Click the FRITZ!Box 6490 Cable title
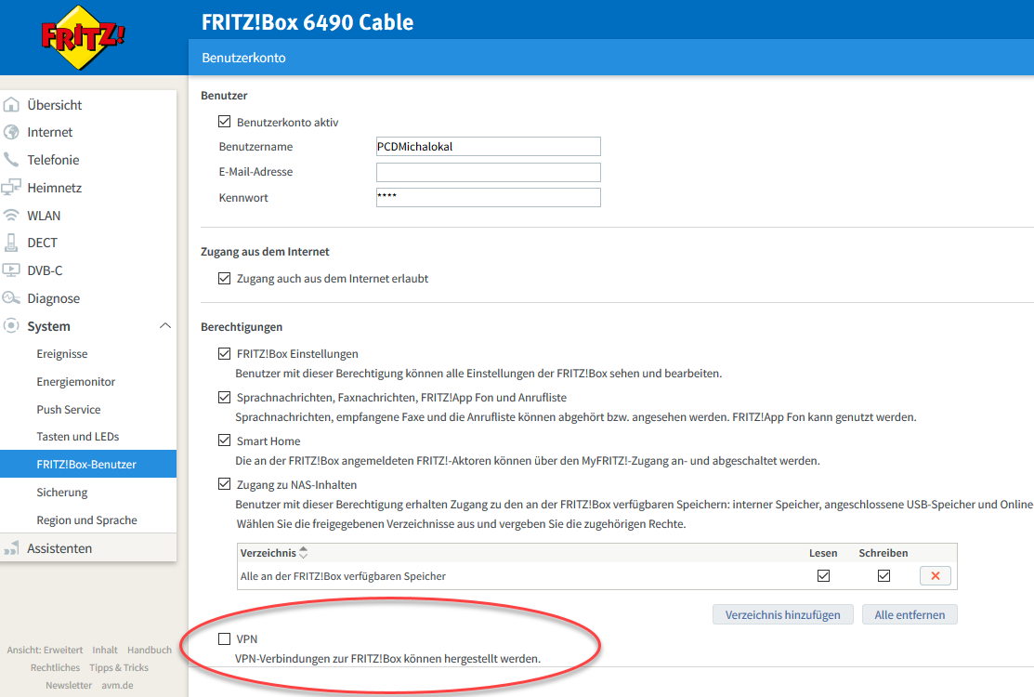1034x697 pixels. pos(308,21)
